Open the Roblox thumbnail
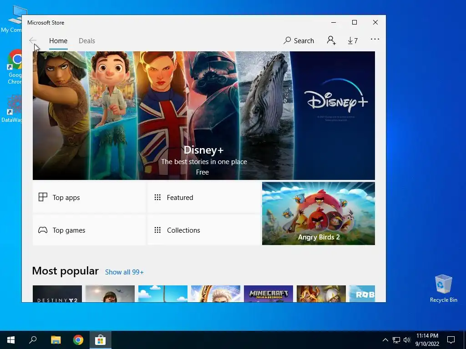Screen dimensions: 466x349 click(x=362, y=294)
